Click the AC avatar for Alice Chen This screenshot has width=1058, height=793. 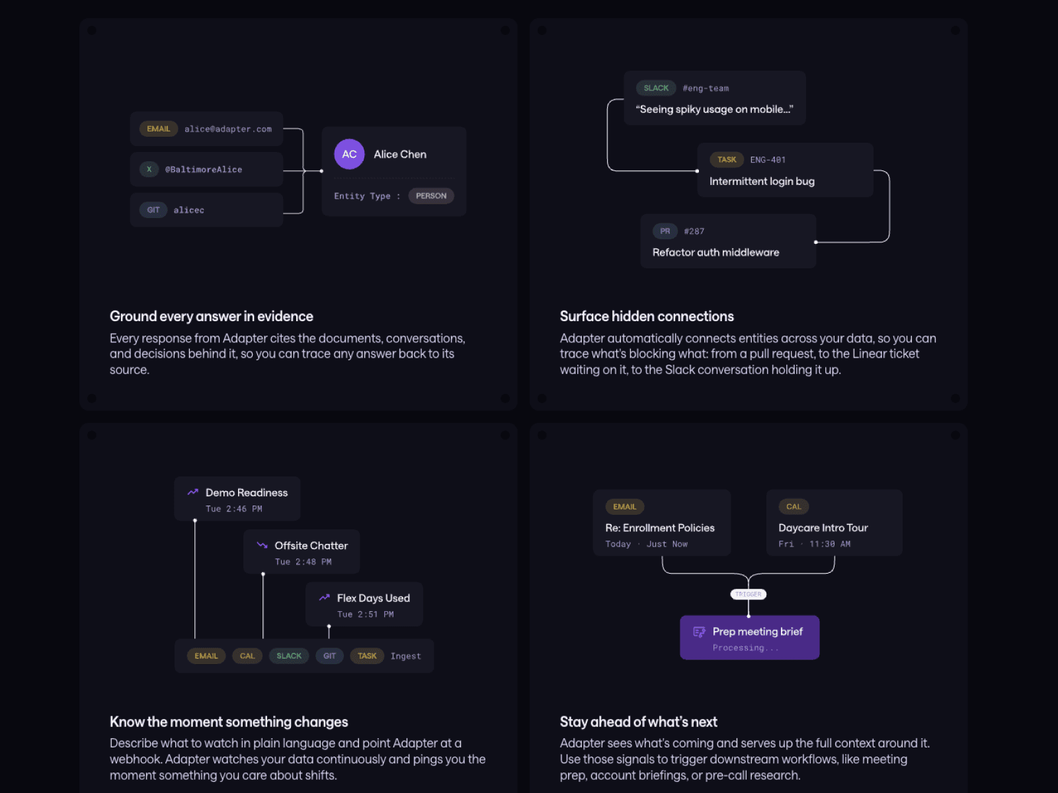tap(349, 154)
